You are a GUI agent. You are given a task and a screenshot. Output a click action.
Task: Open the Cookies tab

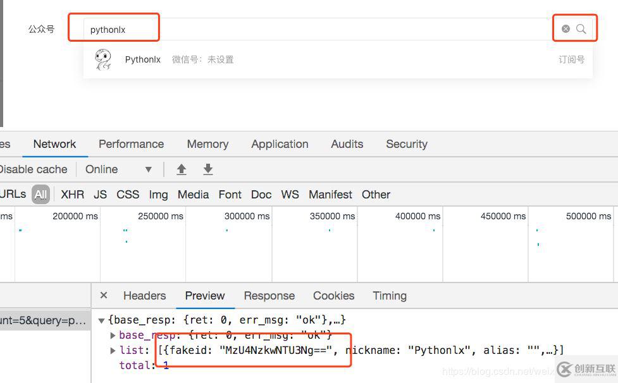point(334,296)
